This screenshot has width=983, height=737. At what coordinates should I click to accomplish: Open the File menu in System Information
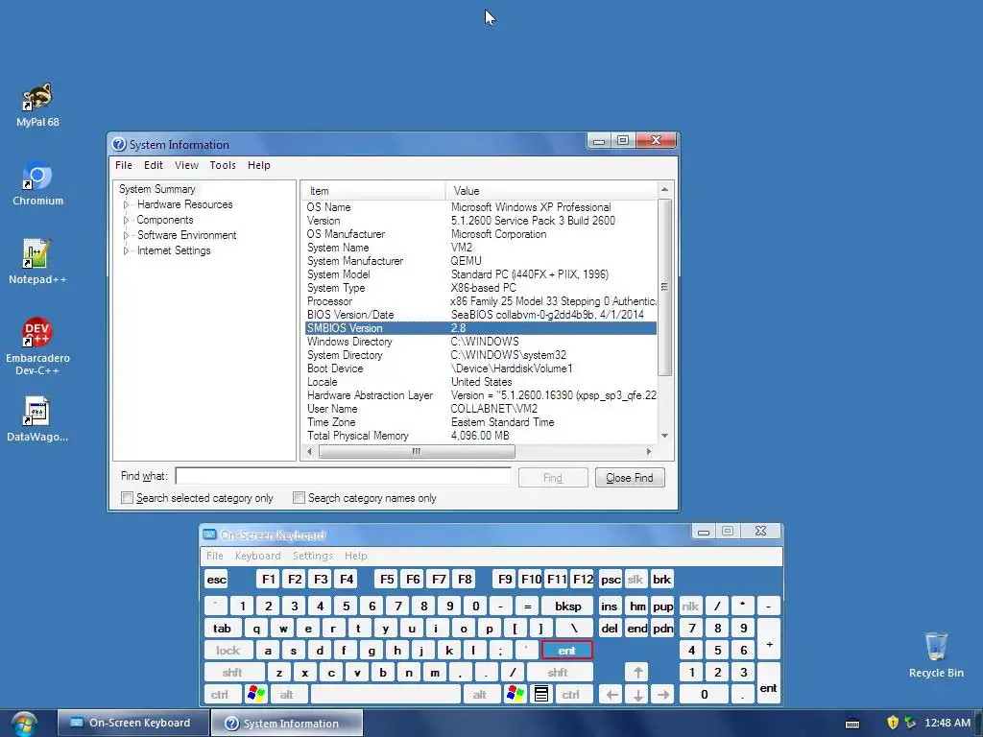[x=124, y=165]
